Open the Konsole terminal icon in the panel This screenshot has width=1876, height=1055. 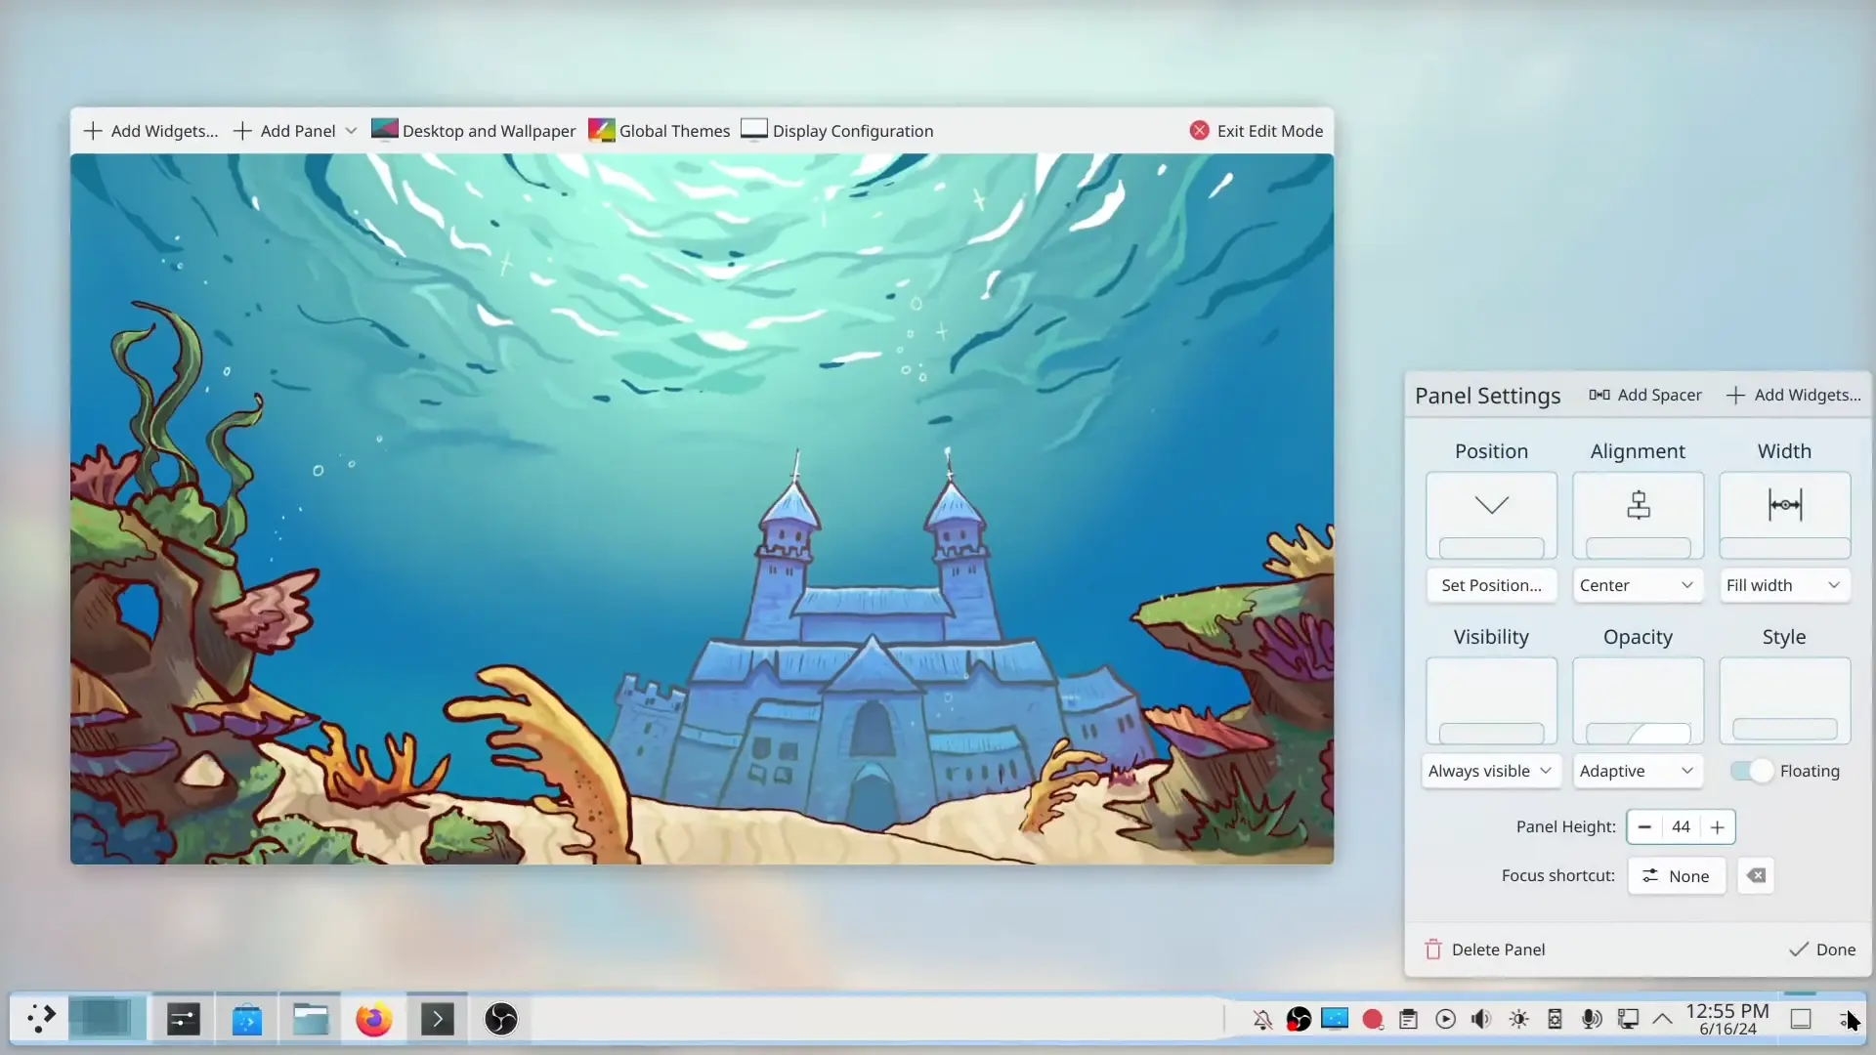[437, 1020]
